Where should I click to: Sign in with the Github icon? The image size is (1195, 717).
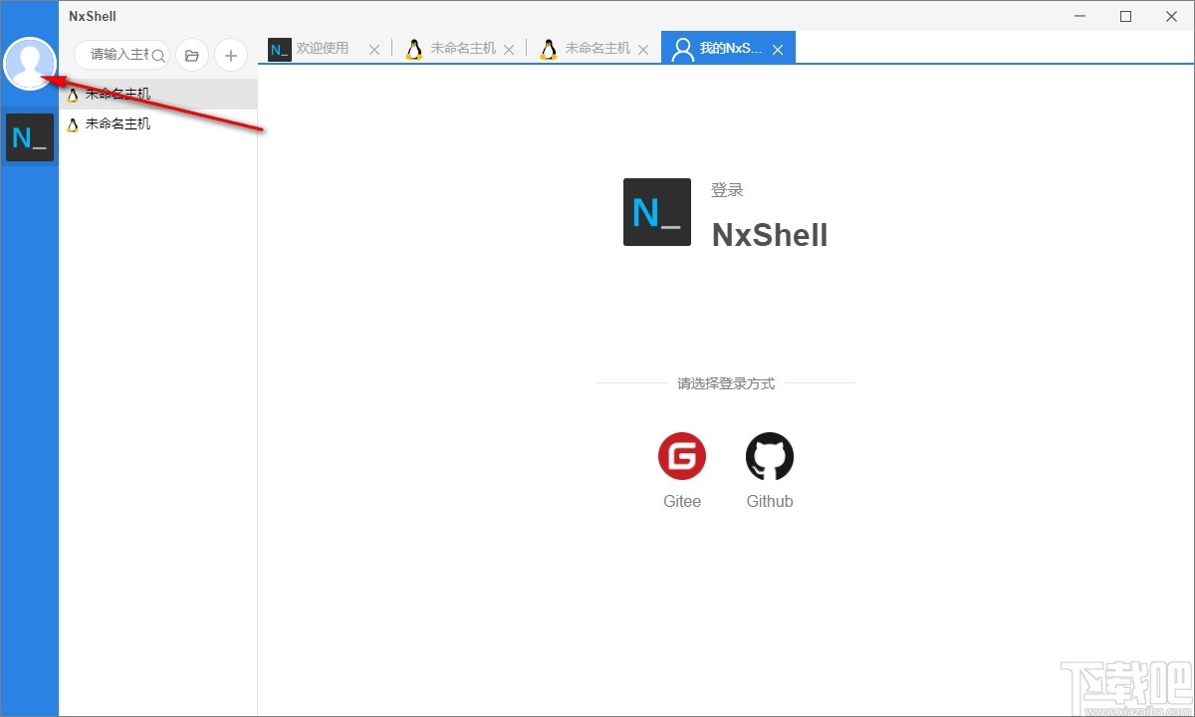(769, 455)
